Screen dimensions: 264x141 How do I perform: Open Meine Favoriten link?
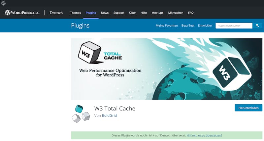point(167,26)
